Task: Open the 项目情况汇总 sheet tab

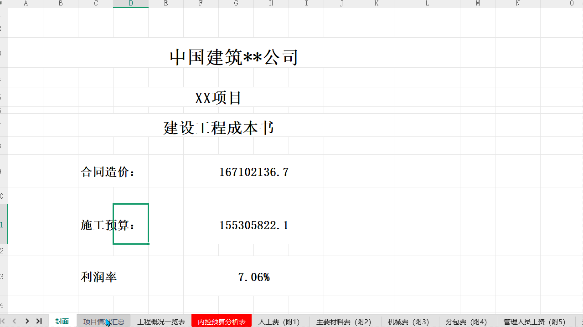Action: (x=103, y=322)
